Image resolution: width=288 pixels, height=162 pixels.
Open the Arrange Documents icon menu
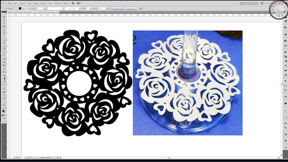point(79,3)
